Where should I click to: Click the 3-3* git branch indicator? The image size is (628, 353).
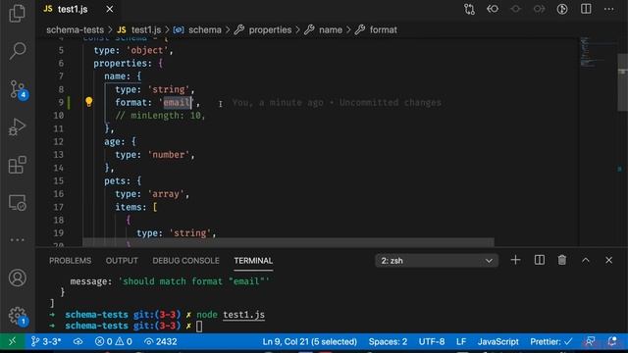[46, 341]
